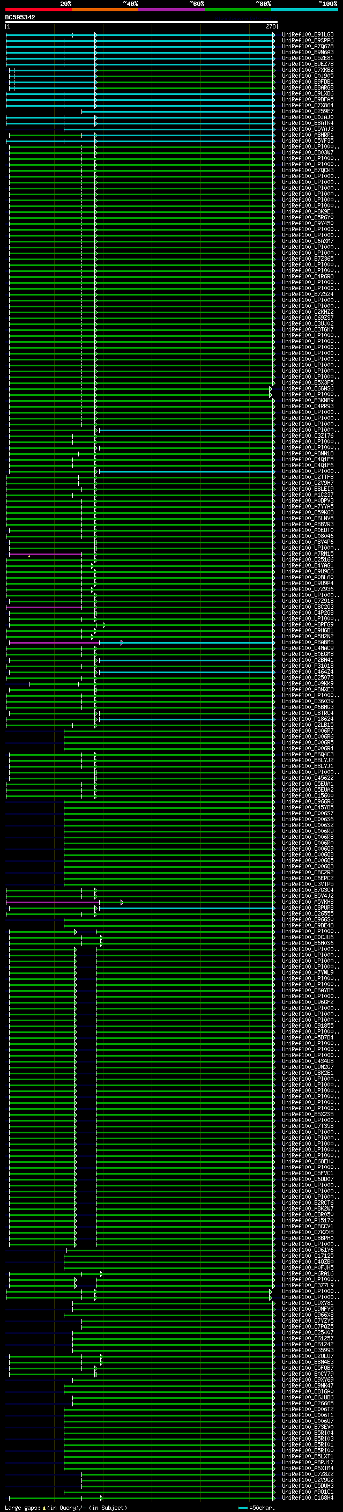Select hit UniRef100_Q9XY81

308,1303
